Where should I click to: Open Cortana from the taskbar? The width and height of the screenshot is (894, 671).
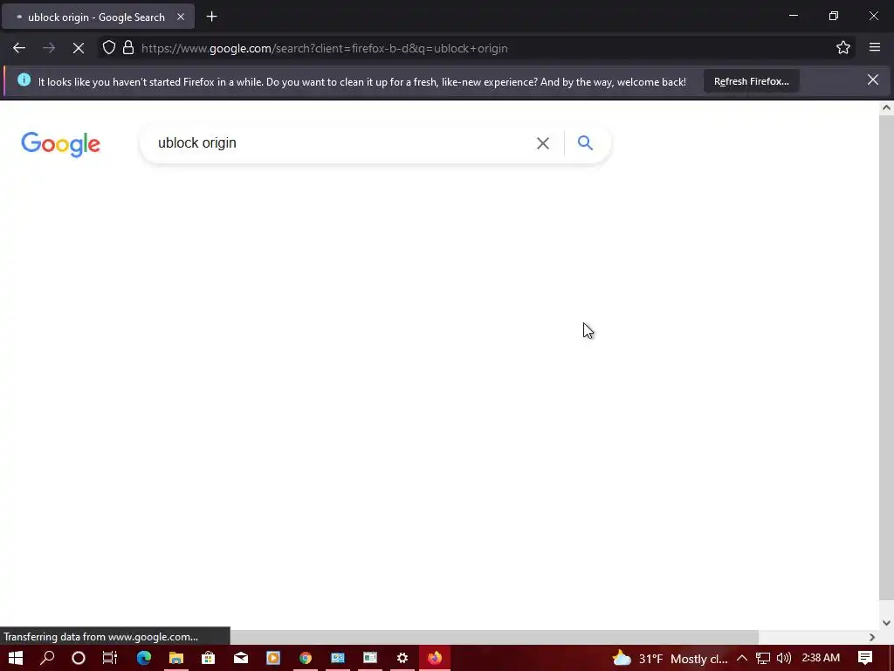coord(79,658)
